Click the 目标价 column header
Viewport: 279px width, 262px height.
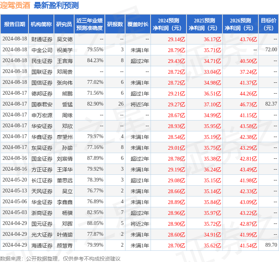pos(269,24)
